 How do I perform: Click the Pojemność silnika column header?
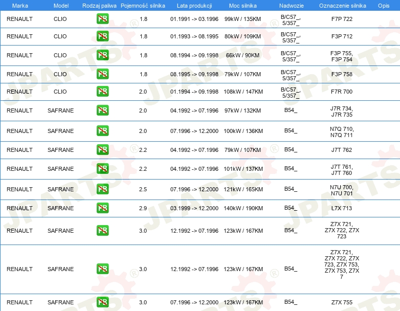pyautogui.click(x=143, y=6)
